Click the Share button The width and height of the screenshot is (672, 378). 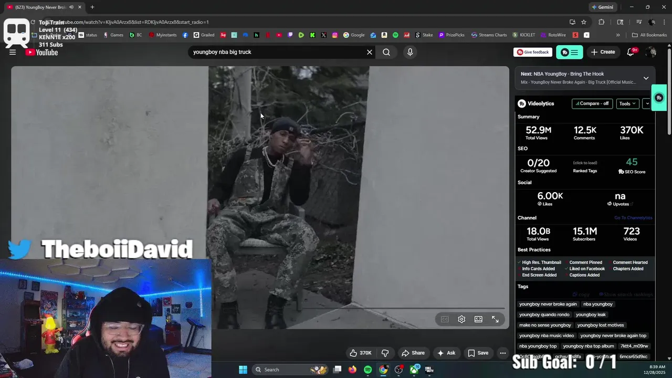tap(413, 353)
